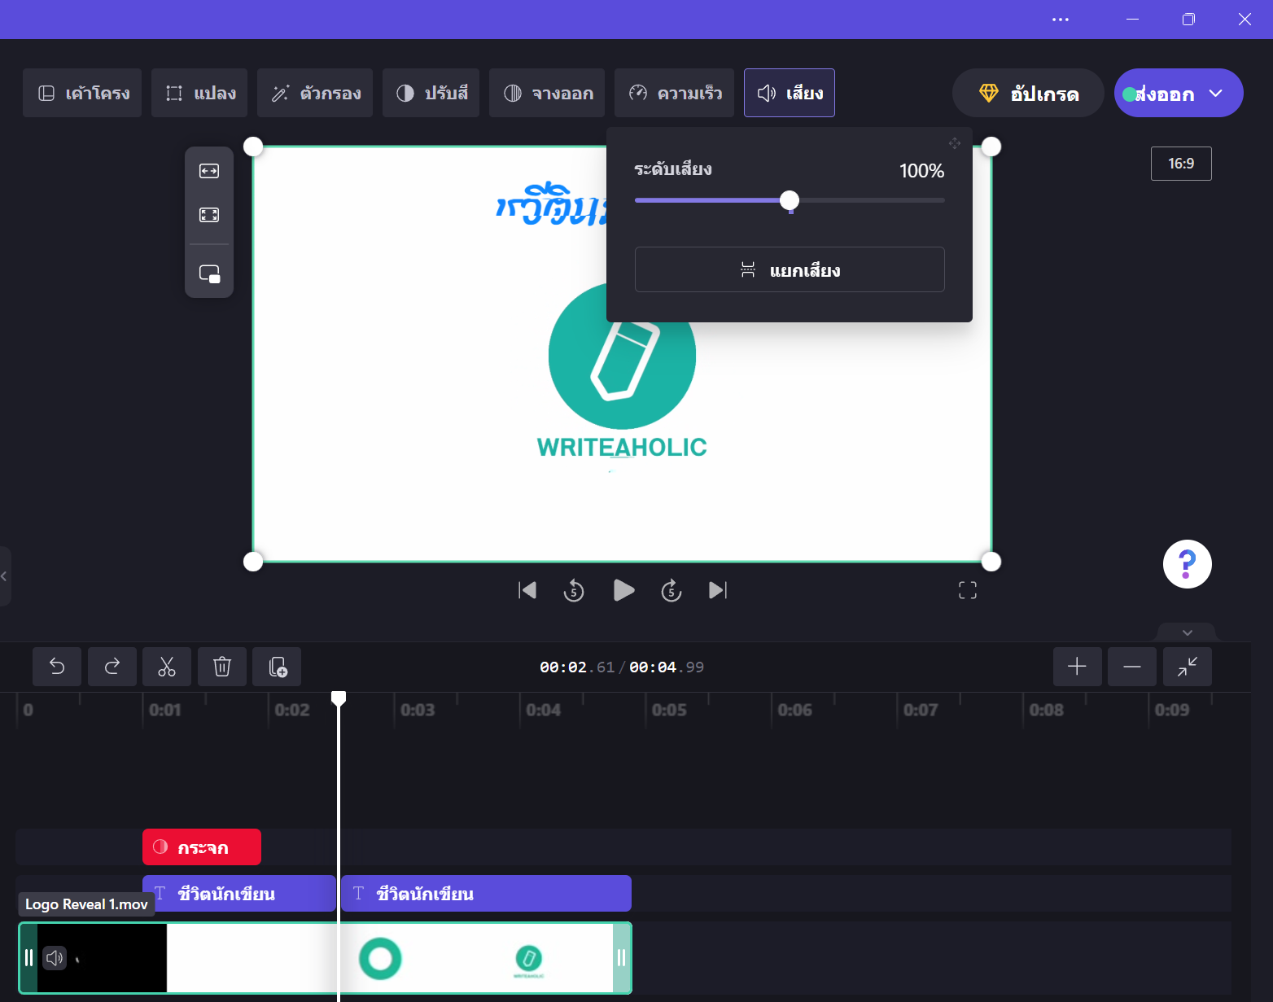Rewind five seconds
Screen dimensions: 1273x1002
[574, 590]
